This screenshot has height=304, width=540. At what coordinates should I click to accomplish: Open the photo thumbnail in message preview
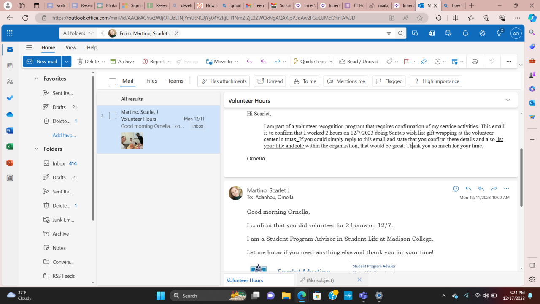pyautogui.click(x=132, y=140)
